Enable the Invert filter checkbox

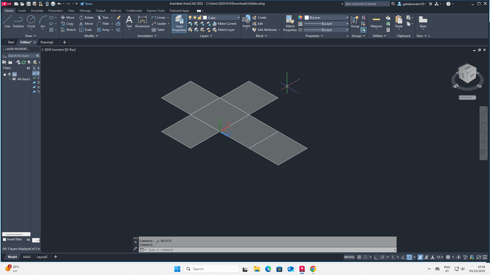point(4,239)
